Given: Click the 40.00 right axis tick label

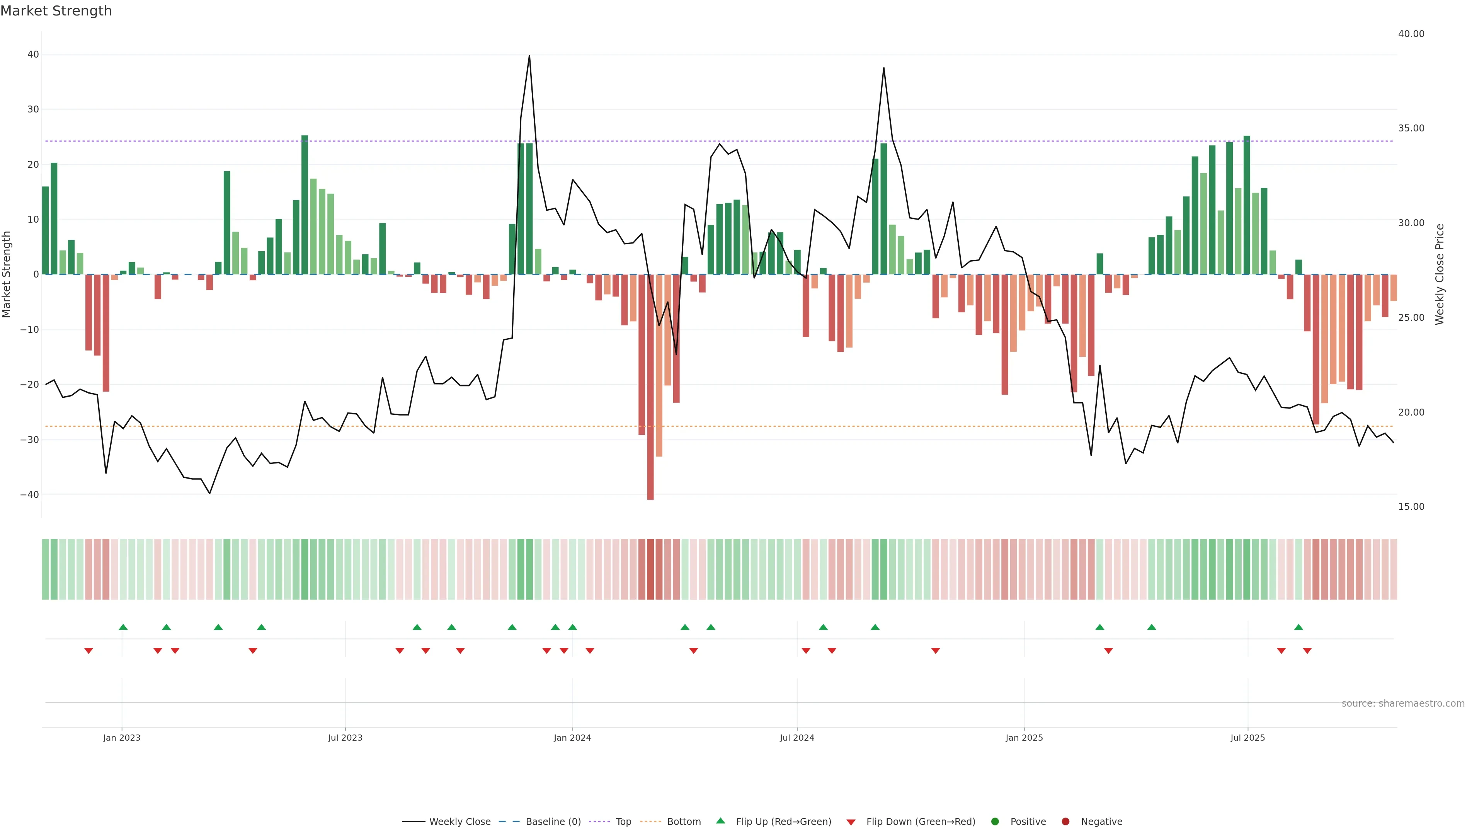Looking at the screenshot, I should tap(1411, 34).
